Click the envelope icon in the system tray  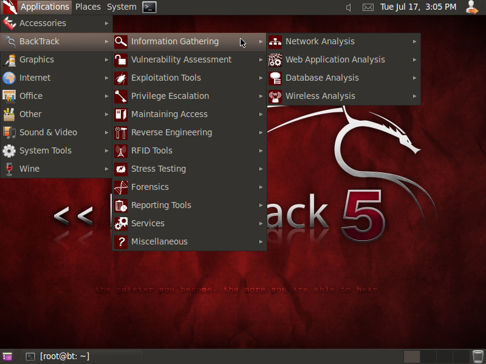[368, 7]
